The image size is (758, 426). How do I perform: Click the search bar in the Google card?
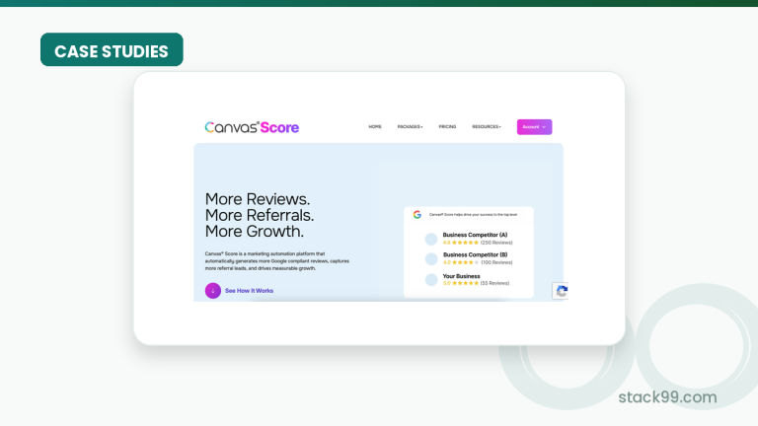point(474,214)
